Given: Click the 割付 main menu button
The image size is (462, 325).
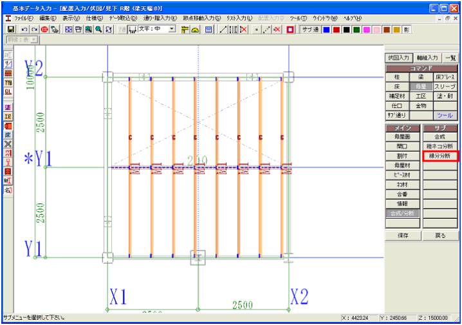Looking at the screenshot, I should pos(403,156).
